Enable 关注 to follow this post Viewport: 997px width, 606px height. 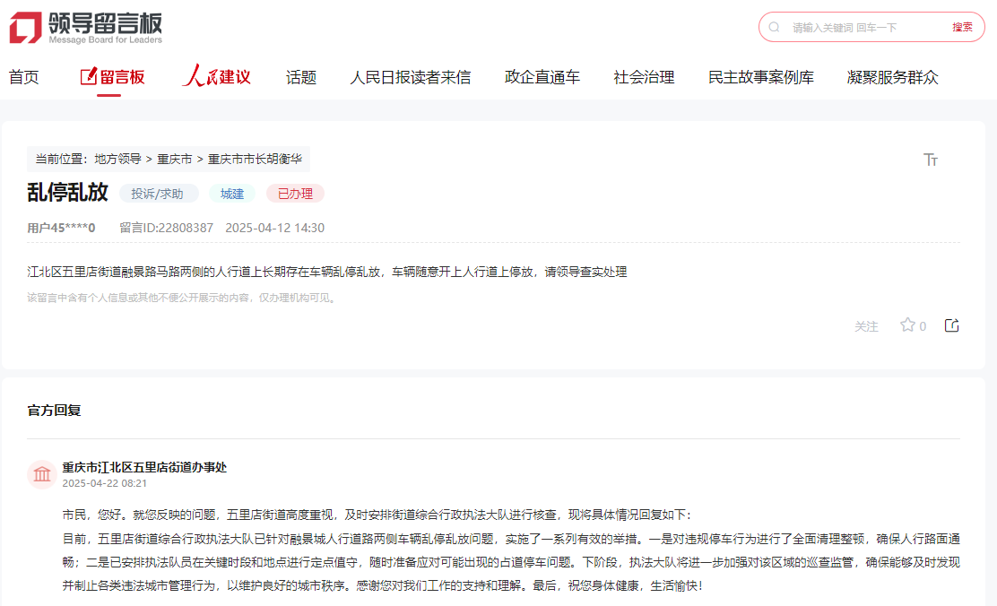coord(866,326)
